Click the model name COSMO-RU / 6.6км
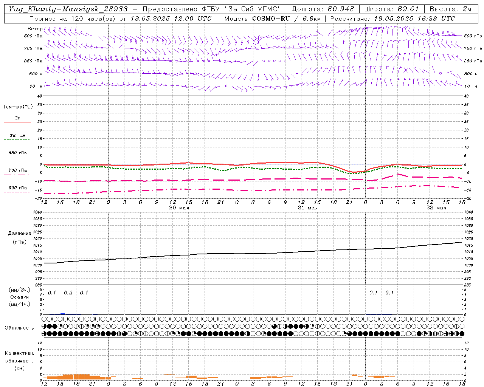 [286, 19]
